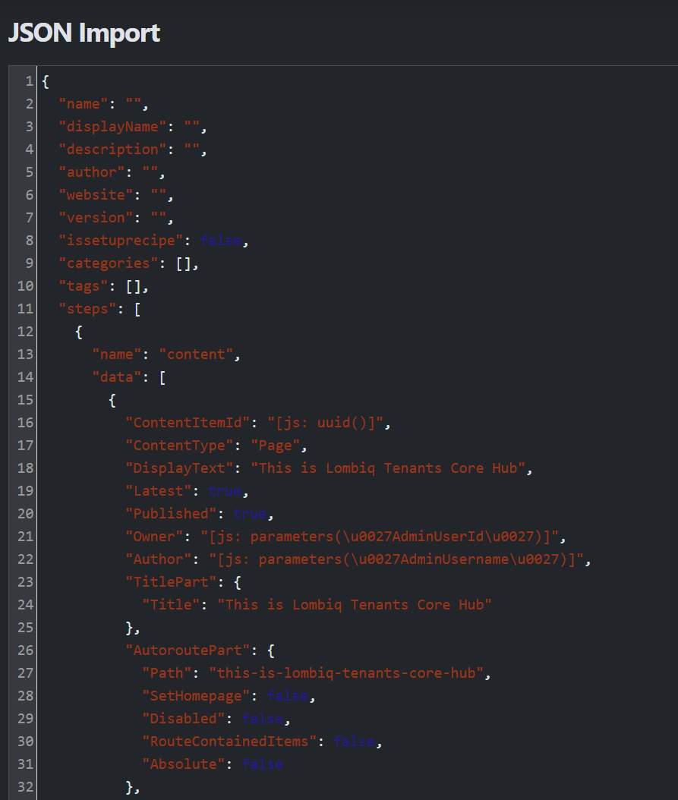
Task: Click the "Author" key on line 22
Action: pyautogui.click(x=158, y=559)
